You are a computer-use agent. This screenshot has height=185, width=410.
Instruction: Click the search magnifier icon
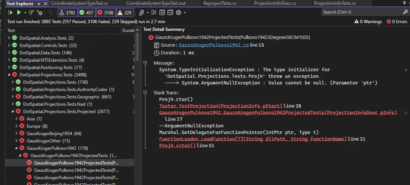coord(405,12)
